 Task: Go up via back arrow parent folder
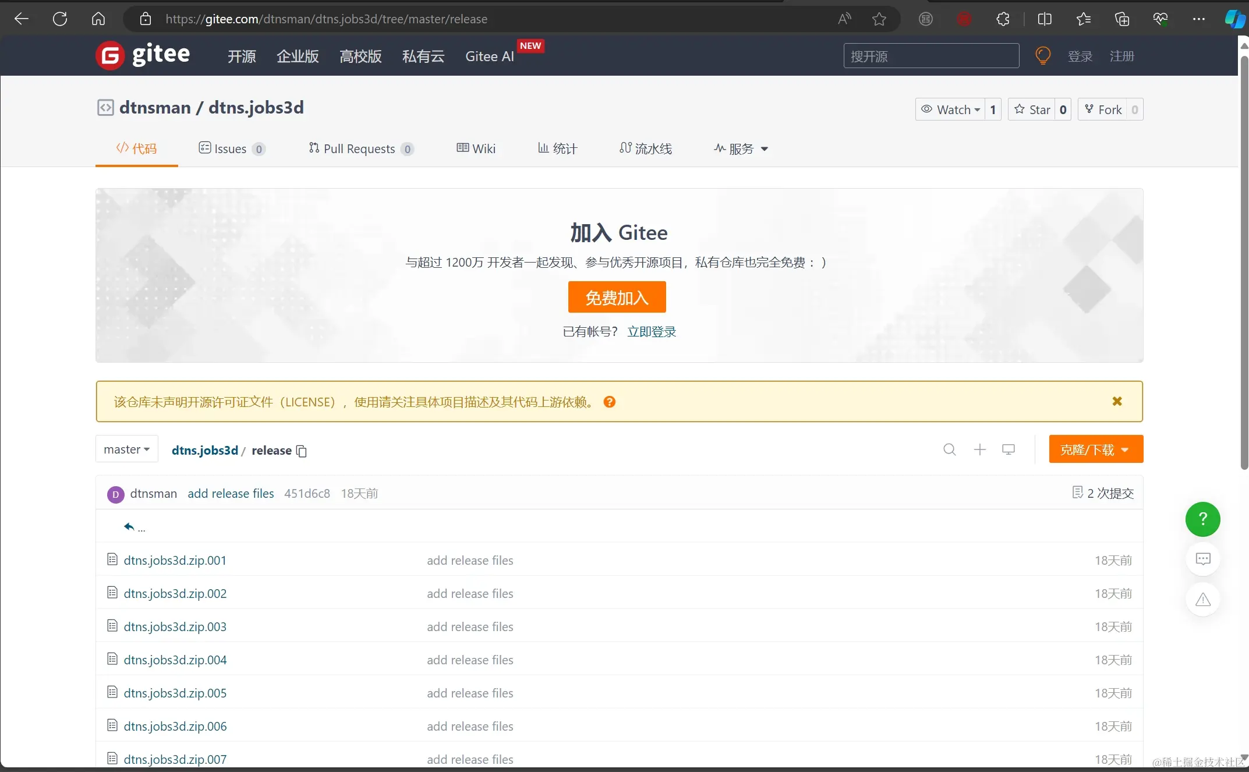tap(129, 527)
